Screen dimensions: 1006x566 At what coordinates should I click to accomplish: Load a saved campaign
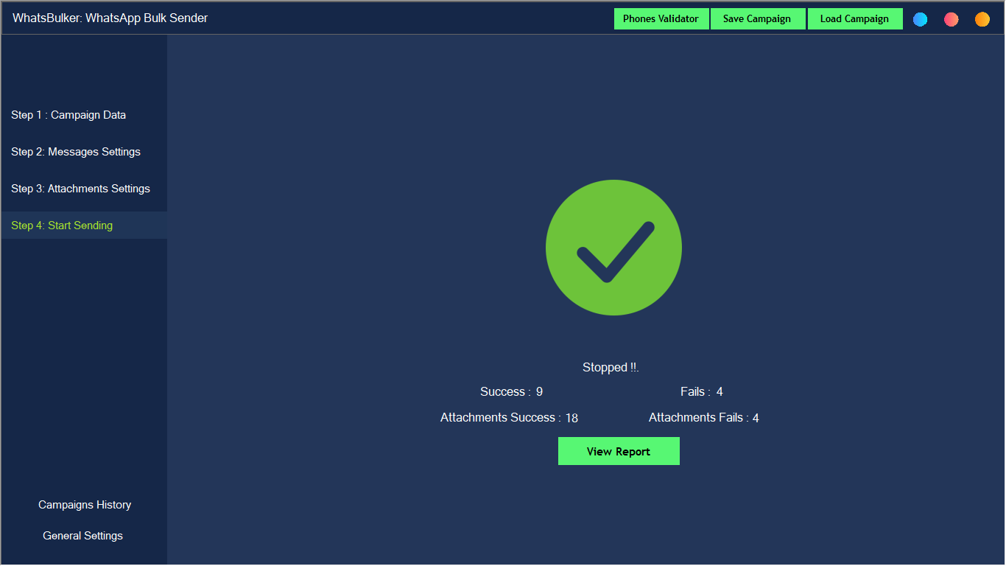point(855,19)
